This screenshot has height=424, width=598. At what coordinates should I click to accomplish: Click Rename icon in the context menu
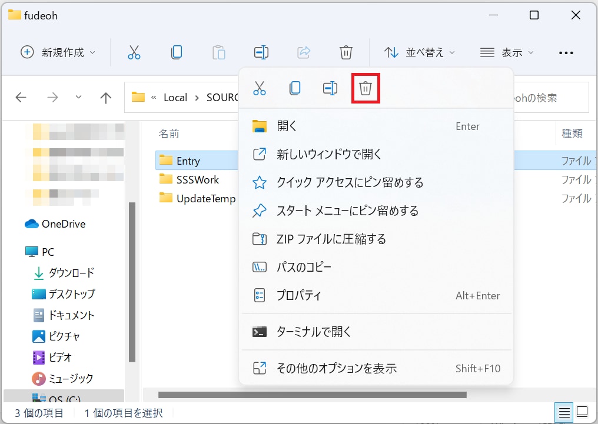click(330, 88)
